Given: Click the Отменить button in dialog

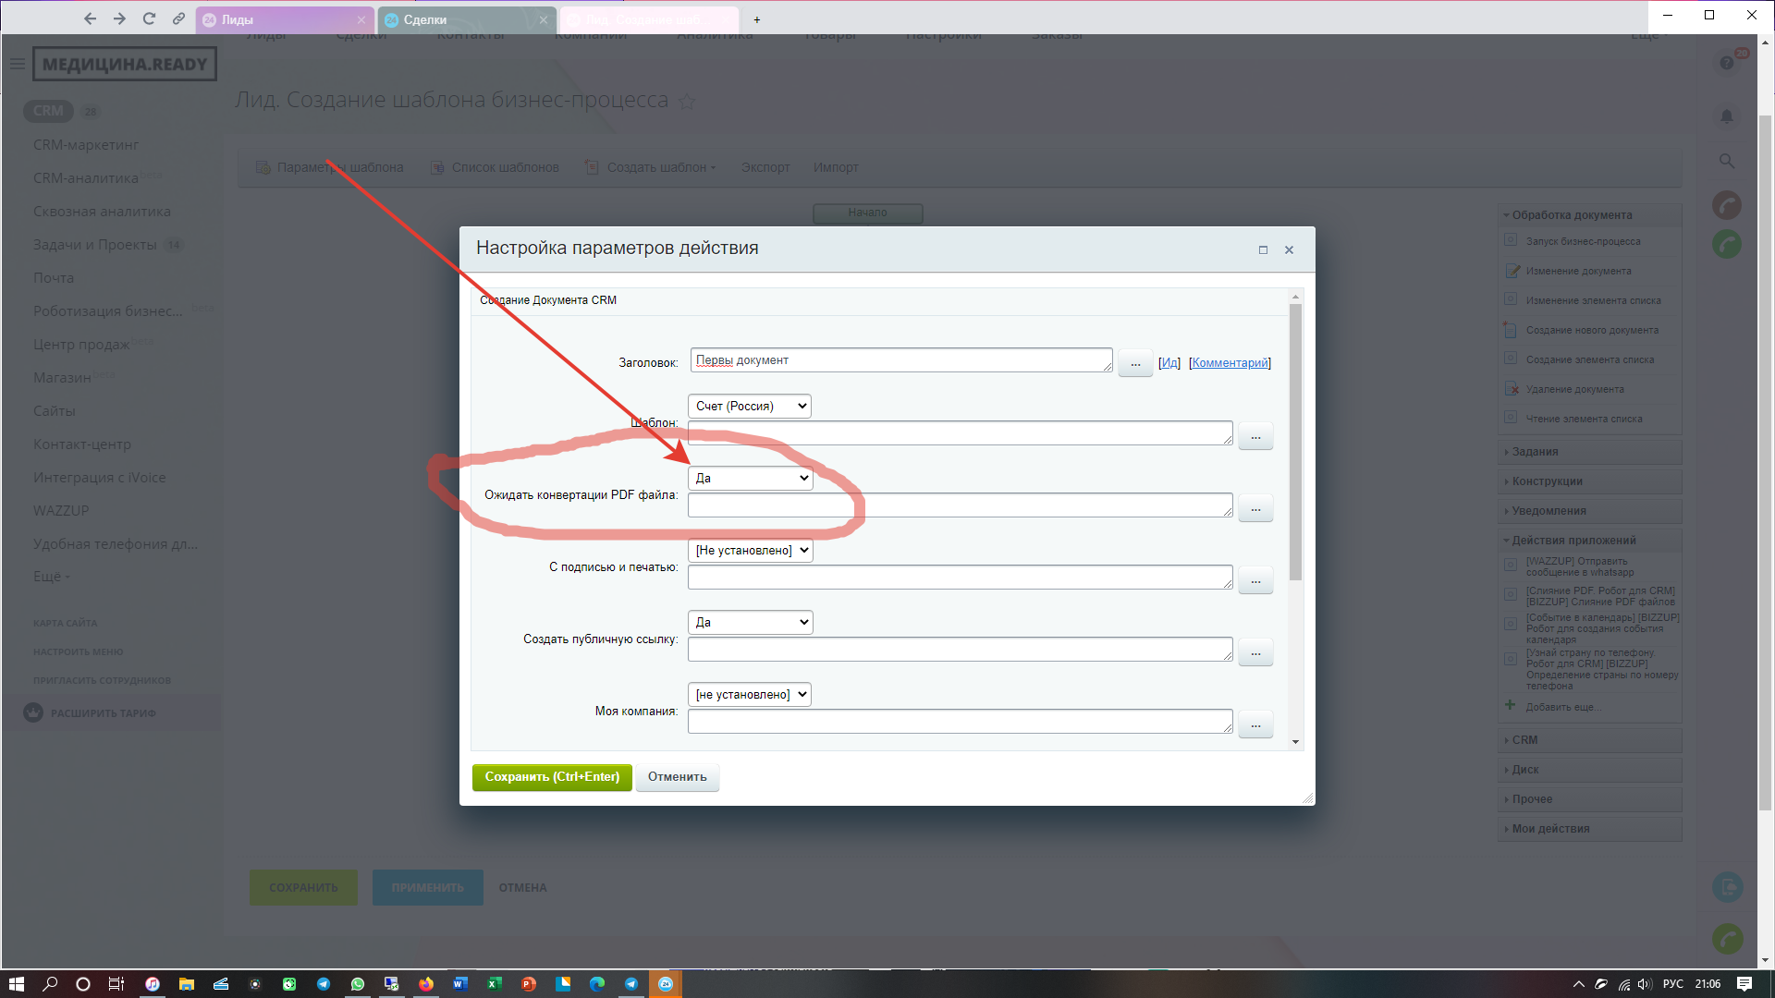Looking at the screenshot, I should point(677,777).
